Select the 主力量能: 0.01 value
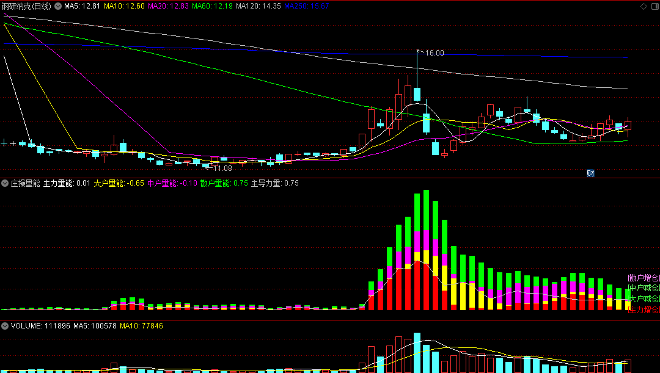660x373 pixels. [67, 183]
